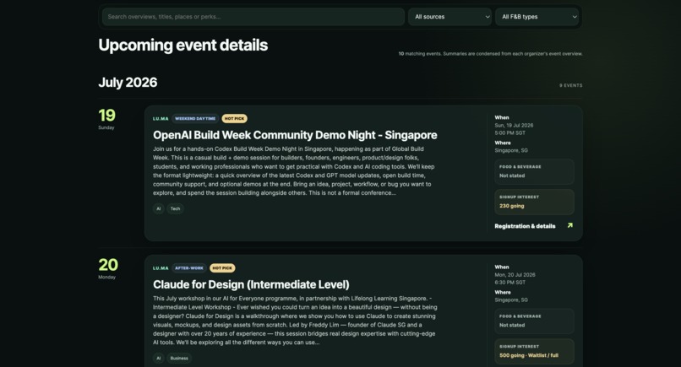Click the '10 matching events' summary text
Screen dimensions: 681x367
pyautogui.click(x=490, y=54)
